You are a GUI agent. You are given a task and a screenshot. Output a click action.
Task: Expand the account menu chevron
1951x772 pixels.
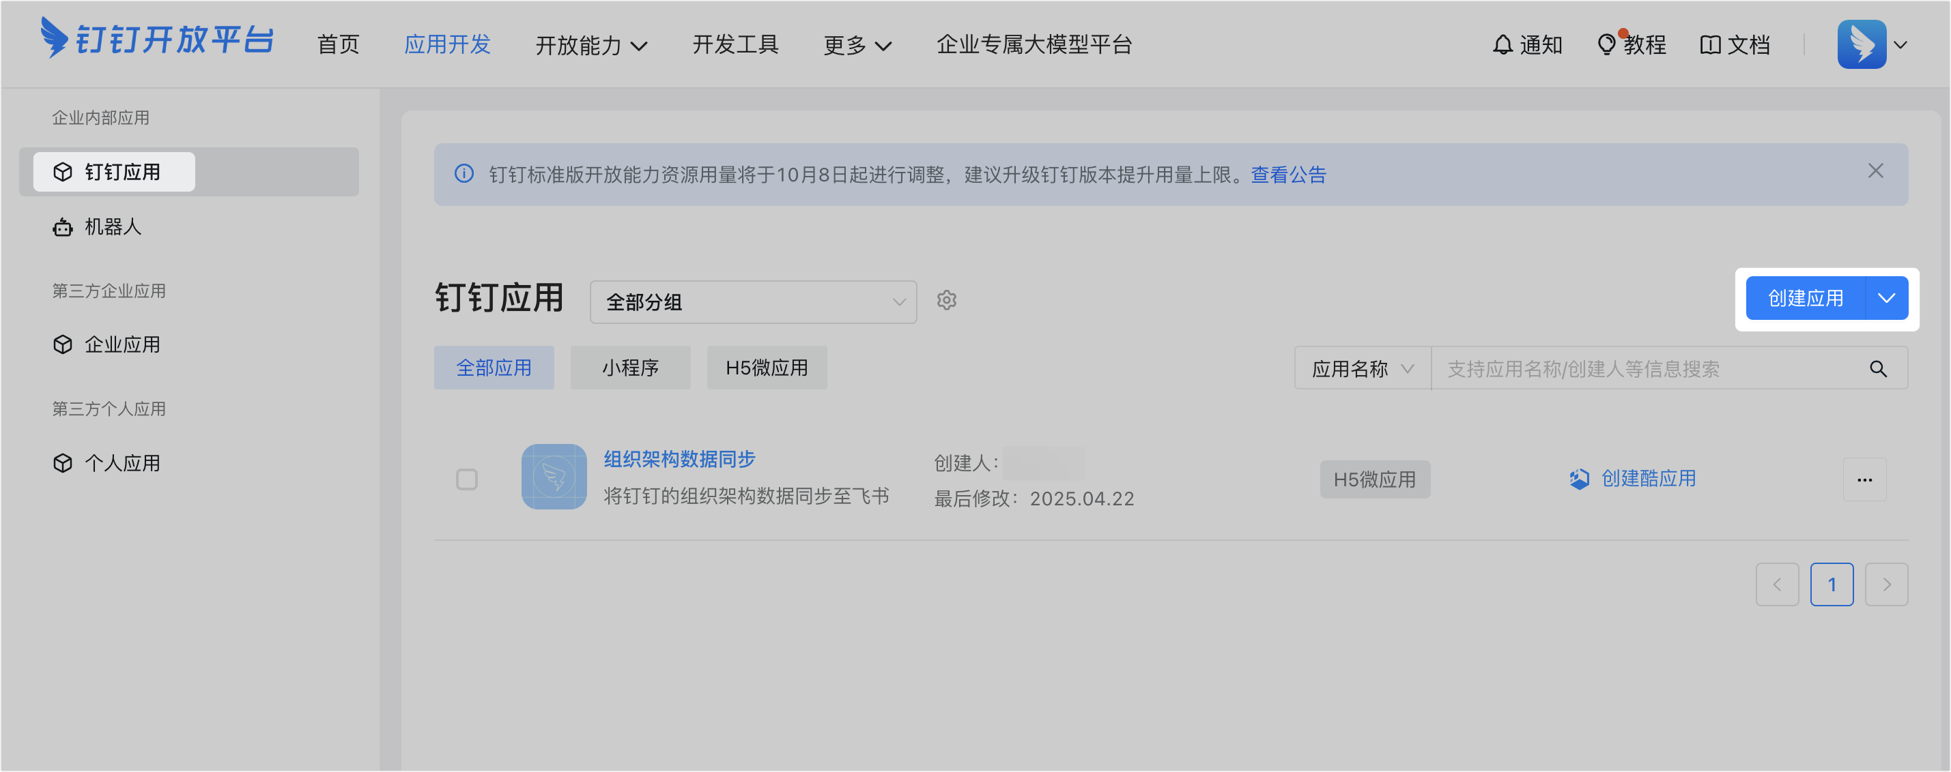point(1900,44)
